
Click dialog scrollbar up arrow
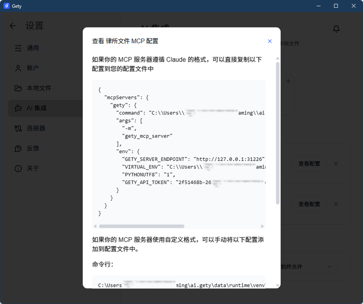click(x=278, y=58)
